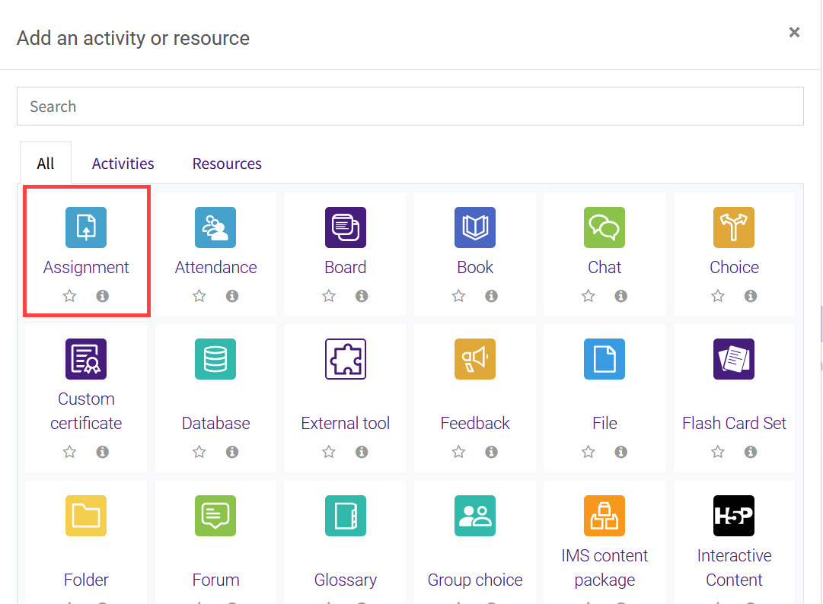The height and width of the screenshot is (604, 823).
Task: Favourite the Forum activity
Action: tap(199, 602)
